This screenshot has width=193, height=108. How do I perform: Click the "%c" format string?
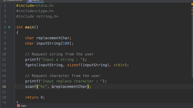43,87
